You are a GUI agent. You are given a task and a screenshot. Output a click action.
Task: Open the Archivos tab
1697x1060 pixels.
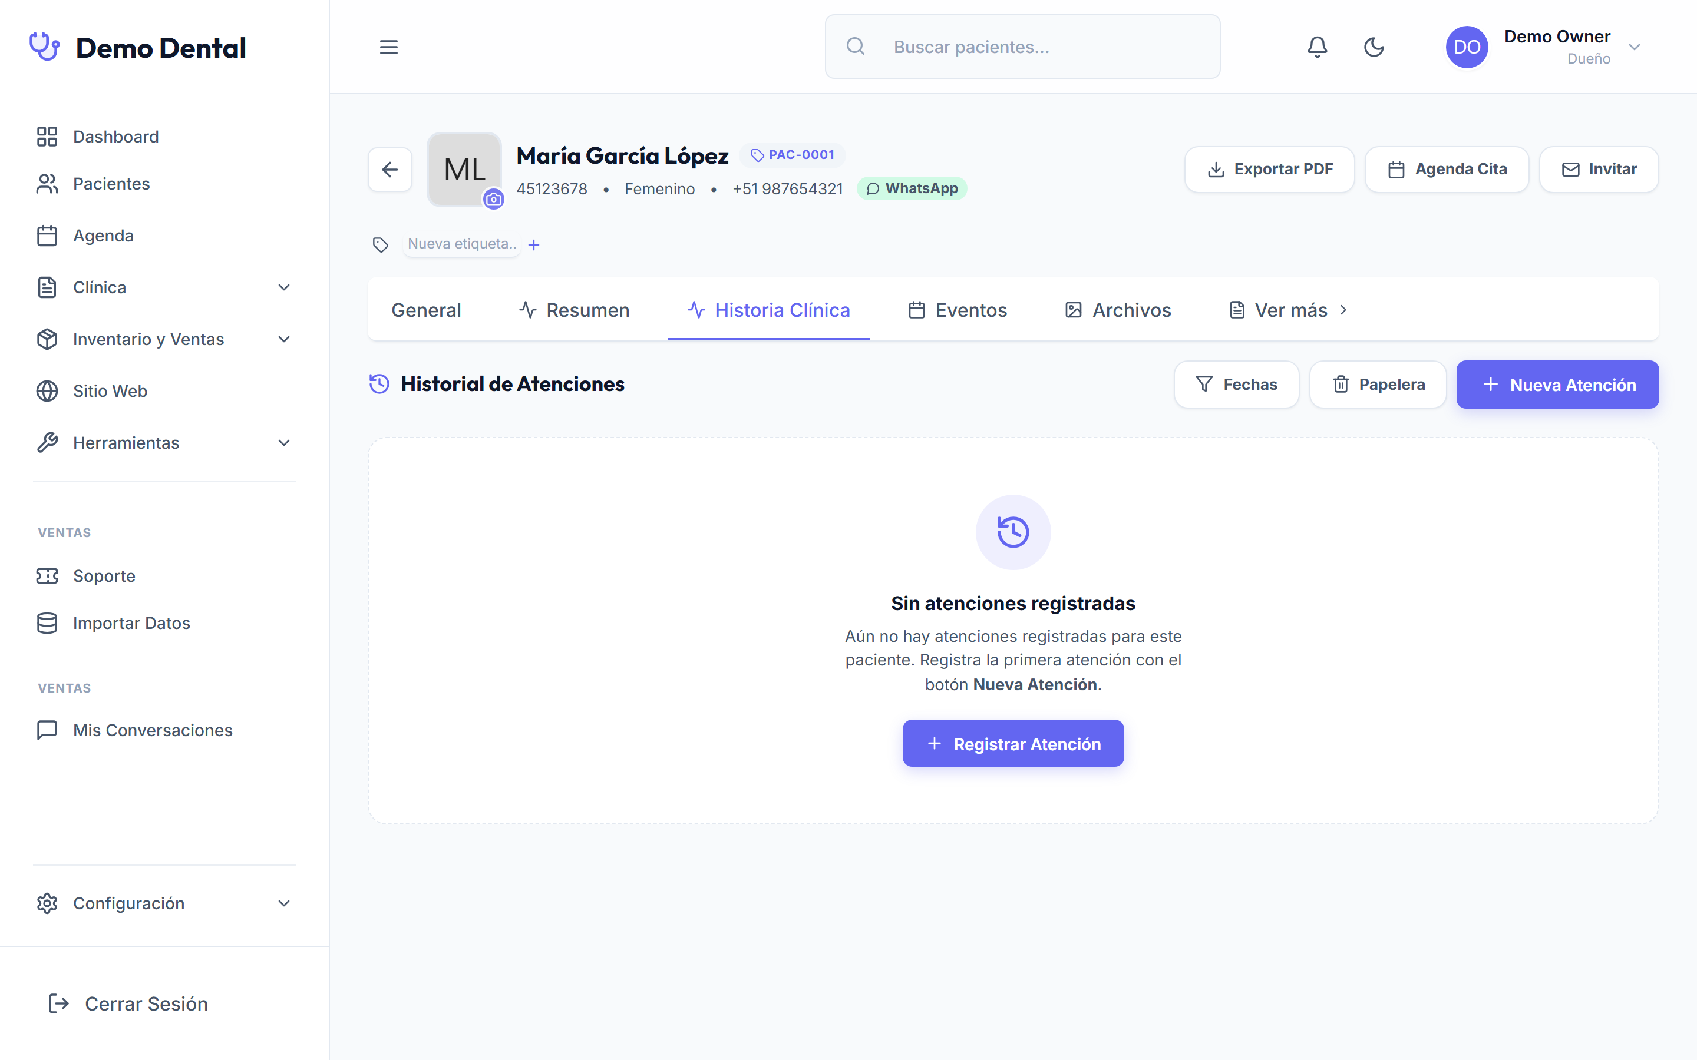(x=1118, y=310)
